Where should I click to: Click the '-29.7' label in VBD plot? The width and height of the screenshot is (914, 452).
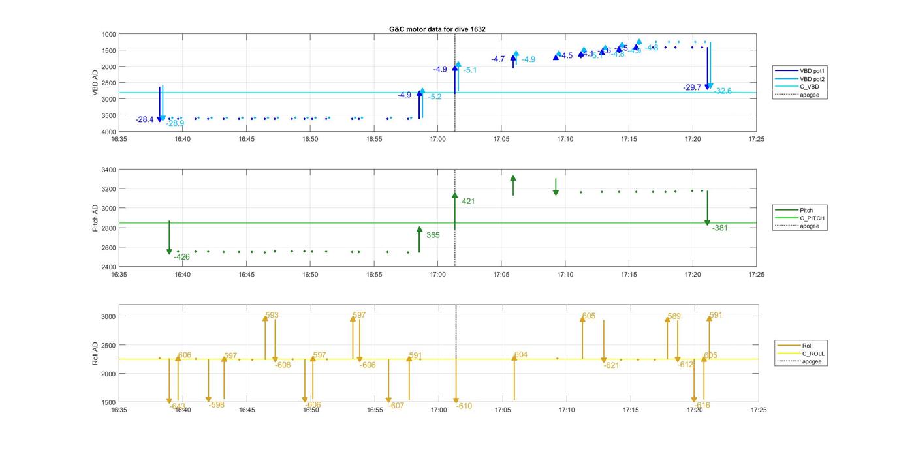pyautogui.click(x=692, y=87)
